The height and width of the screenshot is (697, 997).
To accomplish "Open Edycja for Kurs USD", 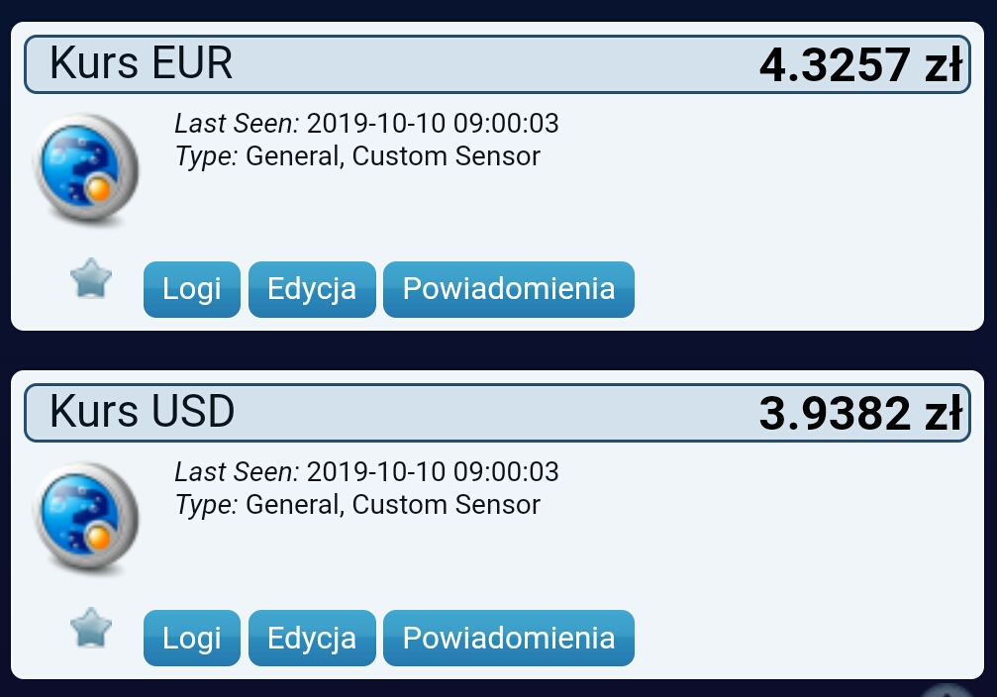I will [x=312, y=638].
